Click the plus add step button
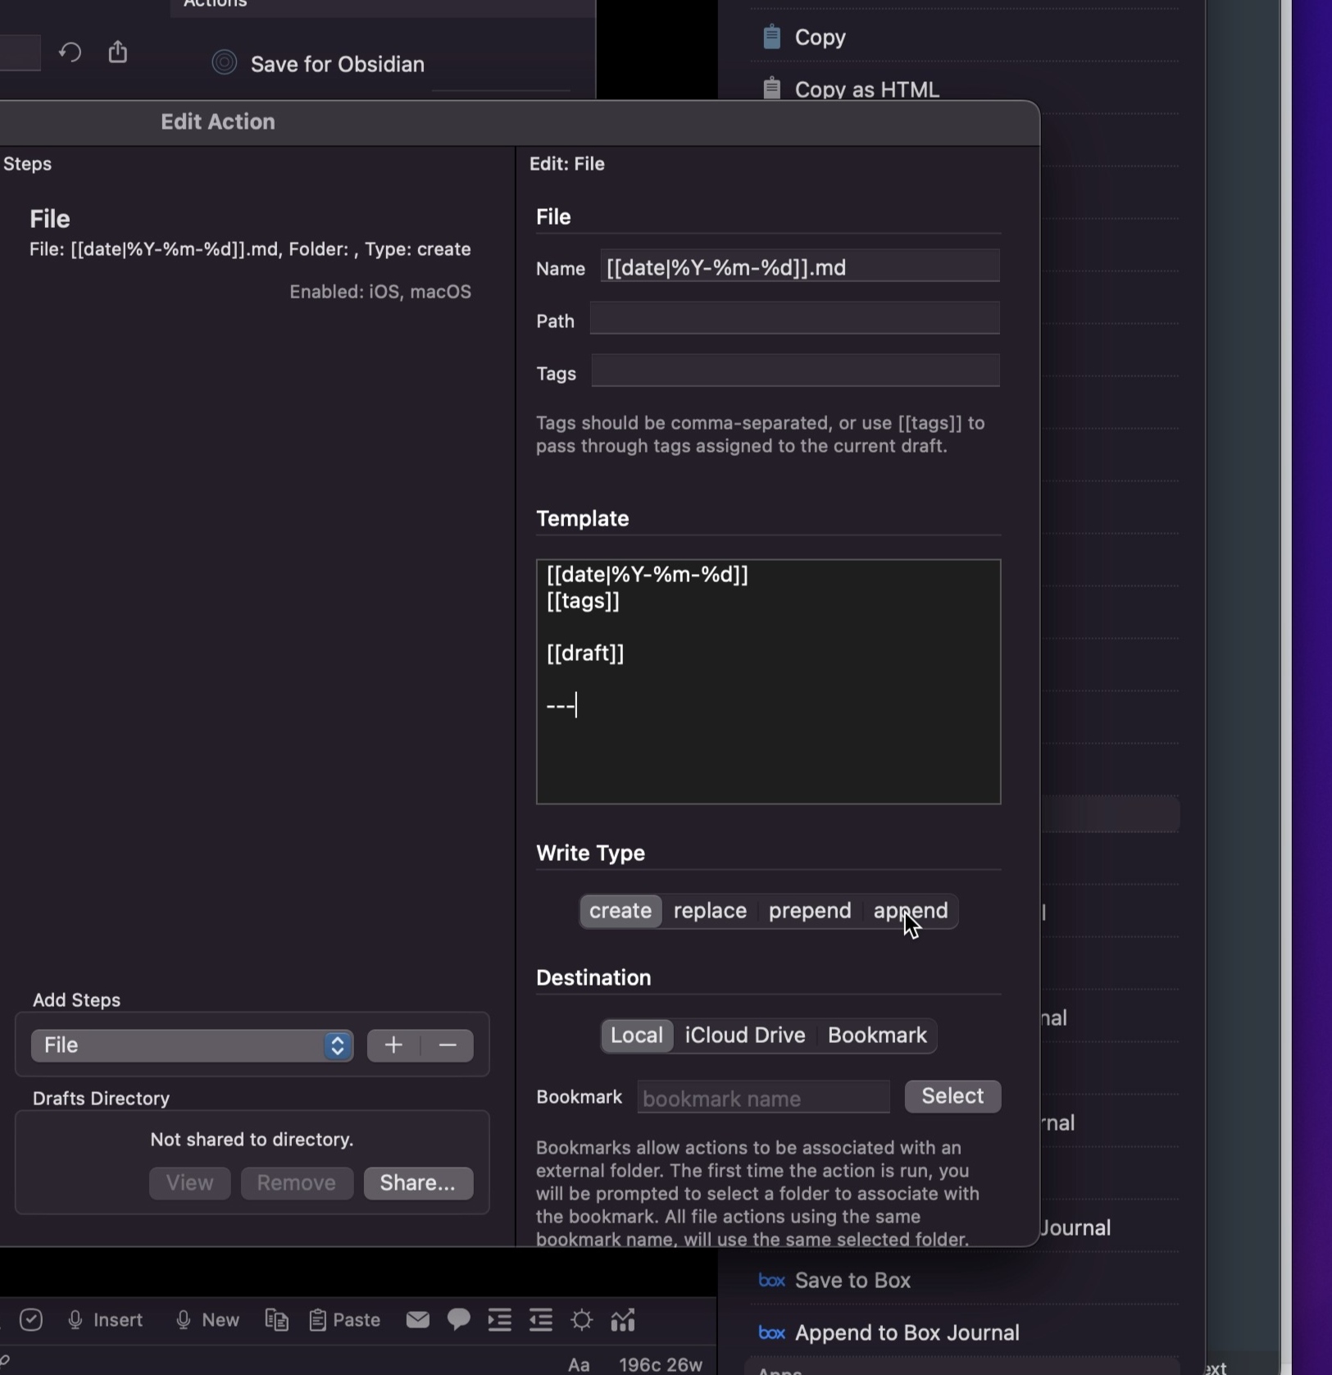1332x1375 pixels. (x=393, y=1045)
